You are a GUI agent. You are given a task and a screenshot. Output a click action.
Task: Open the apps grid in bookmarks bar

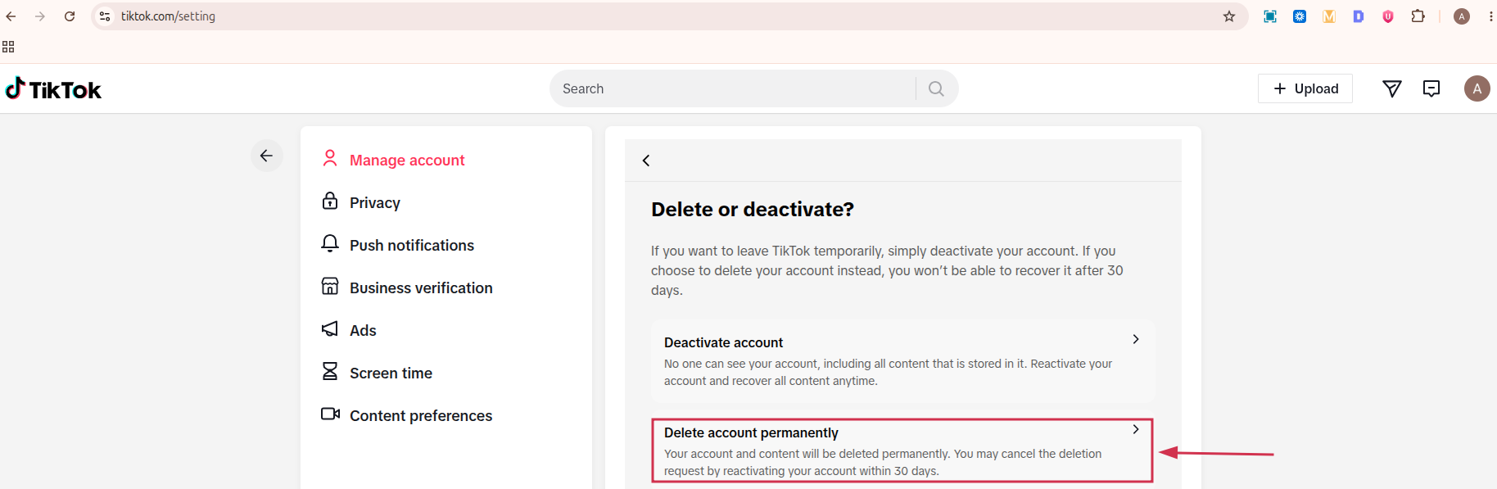click(x=8, y=47)
